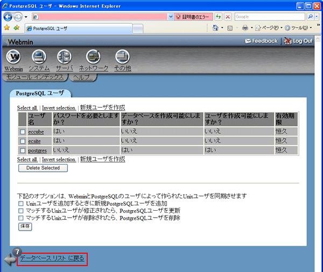323x272 pixels.
Task: Click the bottom Invert selection link
Action: pyautogui.click(x=59, y=160)
